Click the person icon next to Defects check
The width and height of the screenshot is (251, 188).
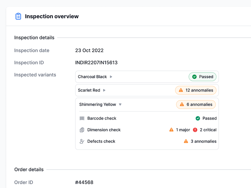click(x=82, y=141)
